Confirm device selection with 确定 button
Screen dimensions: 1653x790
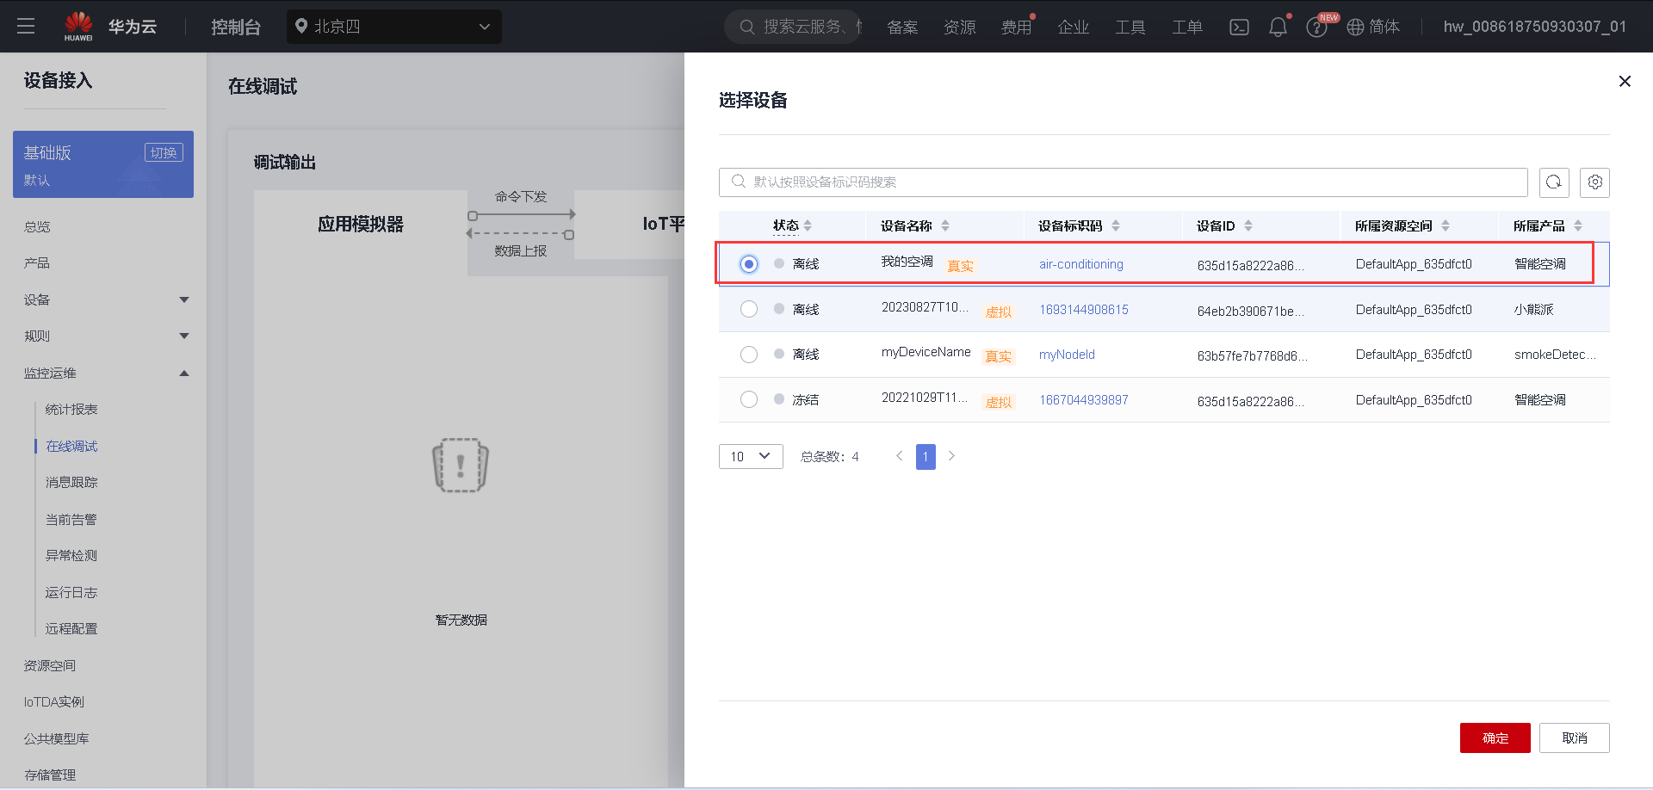tap(1495, 738)
